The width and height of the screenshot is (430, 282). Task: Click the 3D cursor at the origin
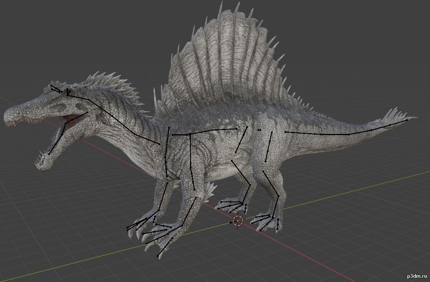[238, 221]
